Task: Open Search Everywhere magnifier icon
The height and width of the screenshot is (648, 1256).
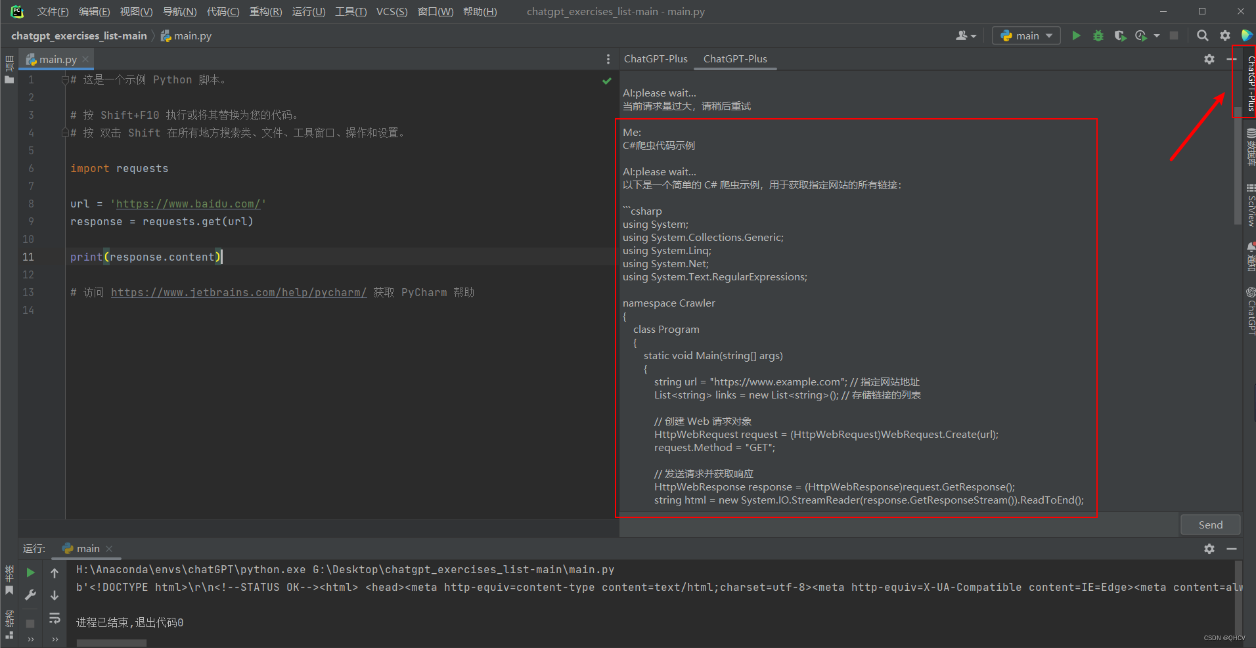Action: 1202,35
